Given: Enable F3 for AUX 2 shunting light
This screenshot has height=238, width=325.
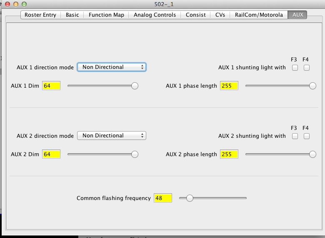Looking at the screenshot, I should pos(295,136).
